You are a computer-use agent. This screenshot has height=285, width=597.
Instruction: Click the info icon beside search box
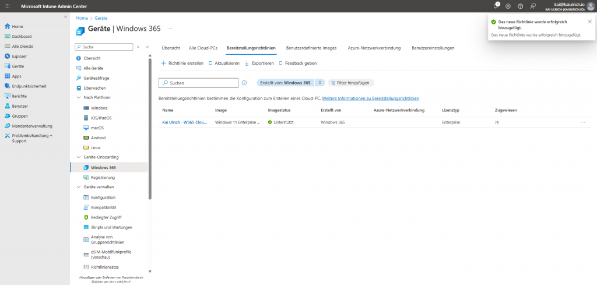tap(244, 83)
